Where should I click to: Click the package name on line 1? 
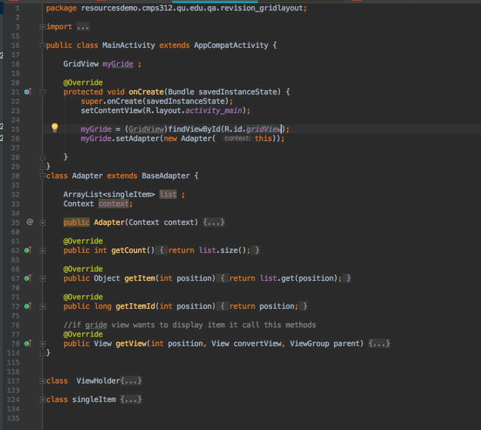point(192,8)
